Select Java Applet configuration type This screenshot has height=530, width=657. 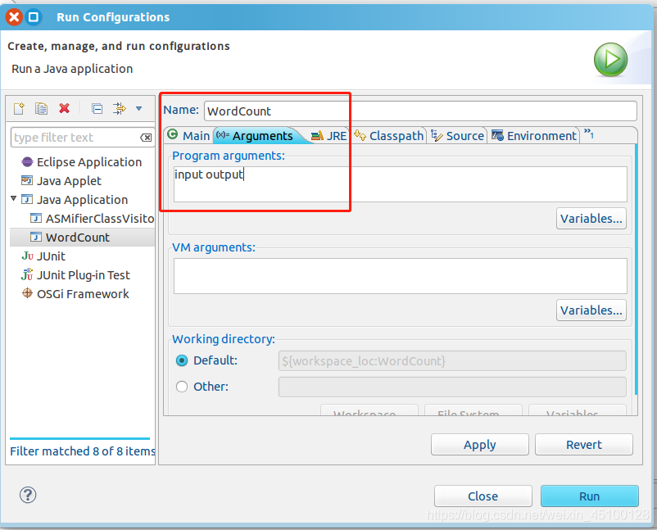click(69, 181)
